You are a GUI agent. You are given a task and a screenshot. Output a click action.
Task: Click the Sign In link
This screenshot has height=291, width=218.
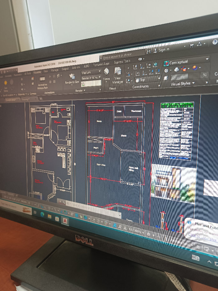coord(164,50)
